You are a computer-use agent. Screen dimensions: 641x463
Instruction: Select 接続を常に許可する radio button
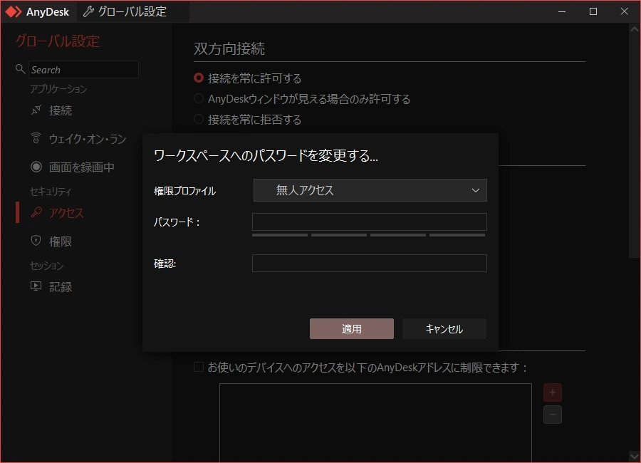point(198,78)
